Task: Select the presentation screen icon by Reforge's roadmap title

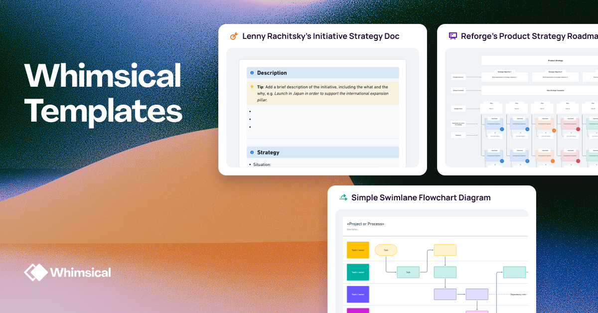Action: (452, 35)
